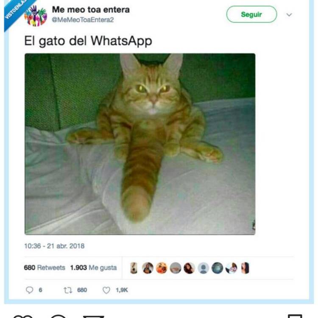The height and width of the screenshot is (318, 318).
Task: Show the 680 Retweets list
Action: pos(45,268)
